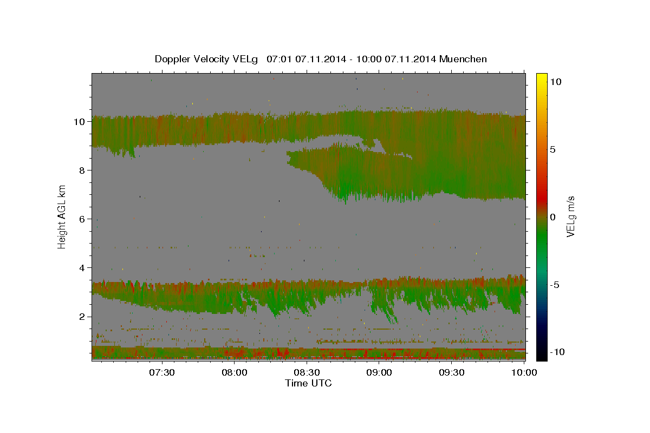Click the plot title 'Doppler Velocity VELg'

pyautogui.click(x=207, y=59)
